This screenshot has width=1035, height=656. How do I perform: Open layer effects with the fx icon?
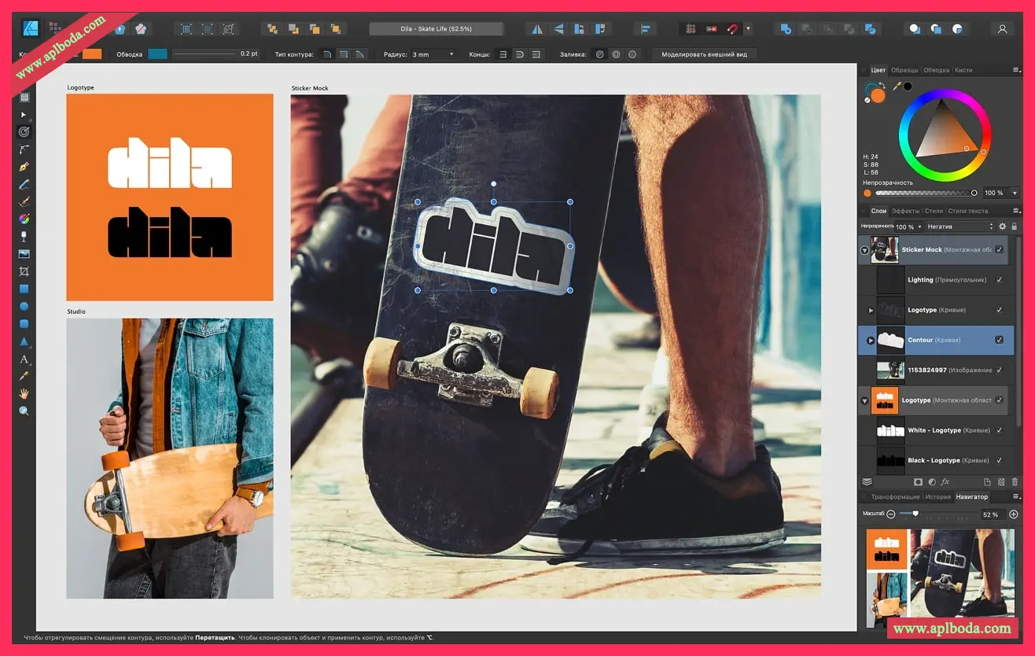coord(945,481)
